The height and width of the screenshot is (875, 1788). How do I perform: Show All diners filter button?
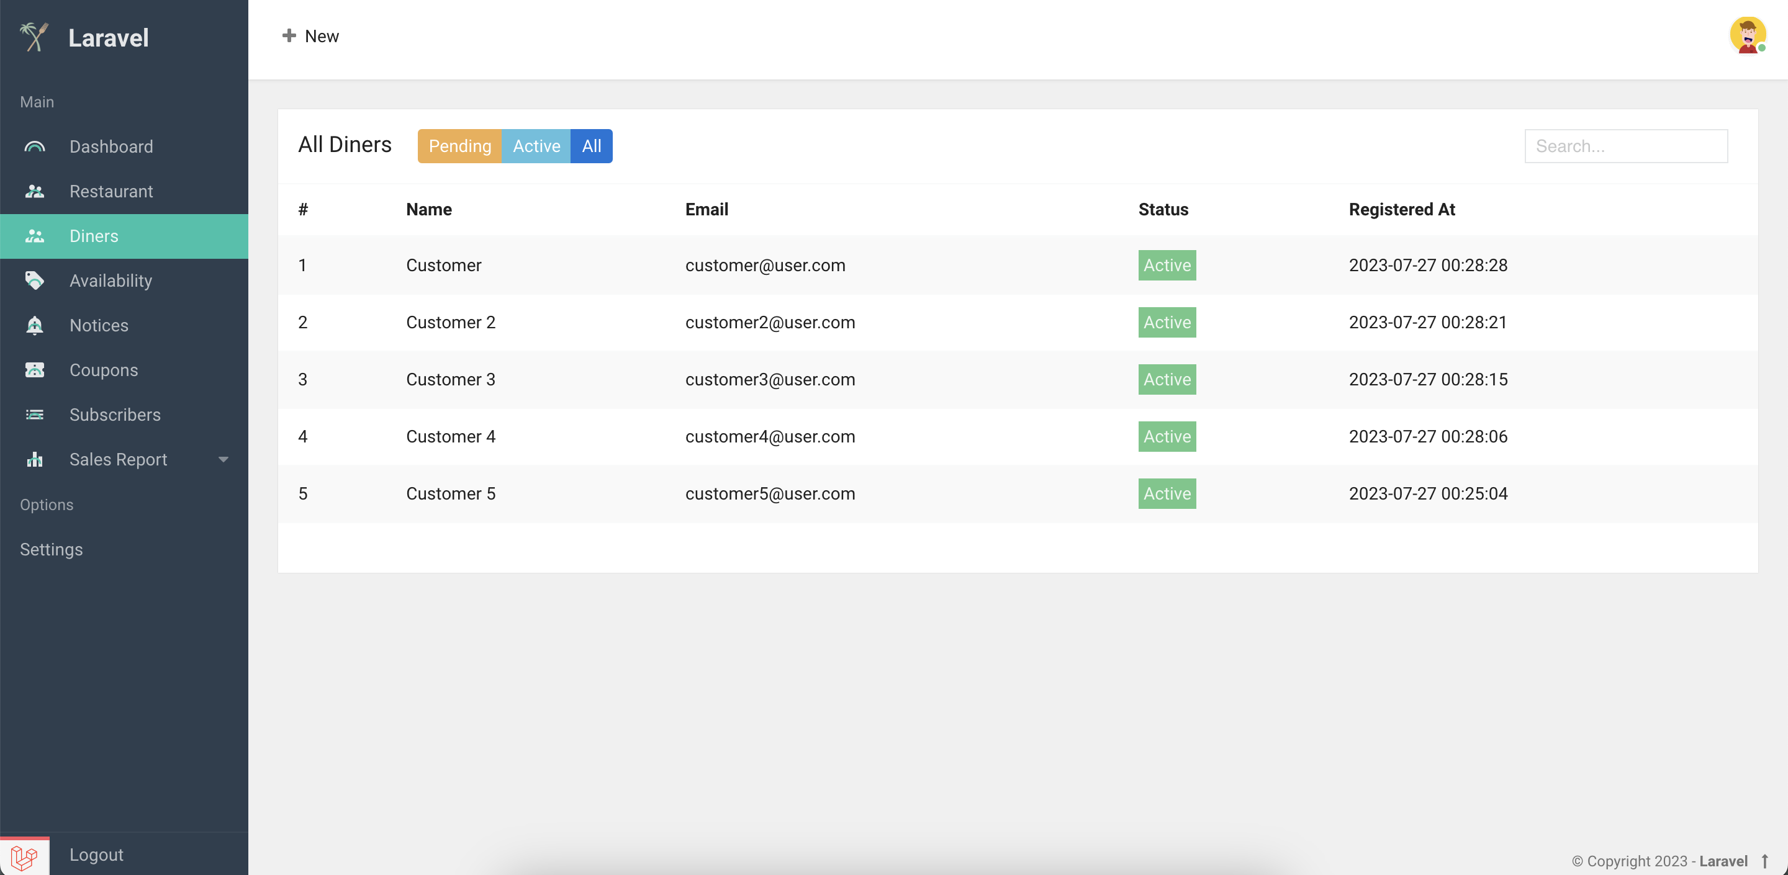[592, 146]
